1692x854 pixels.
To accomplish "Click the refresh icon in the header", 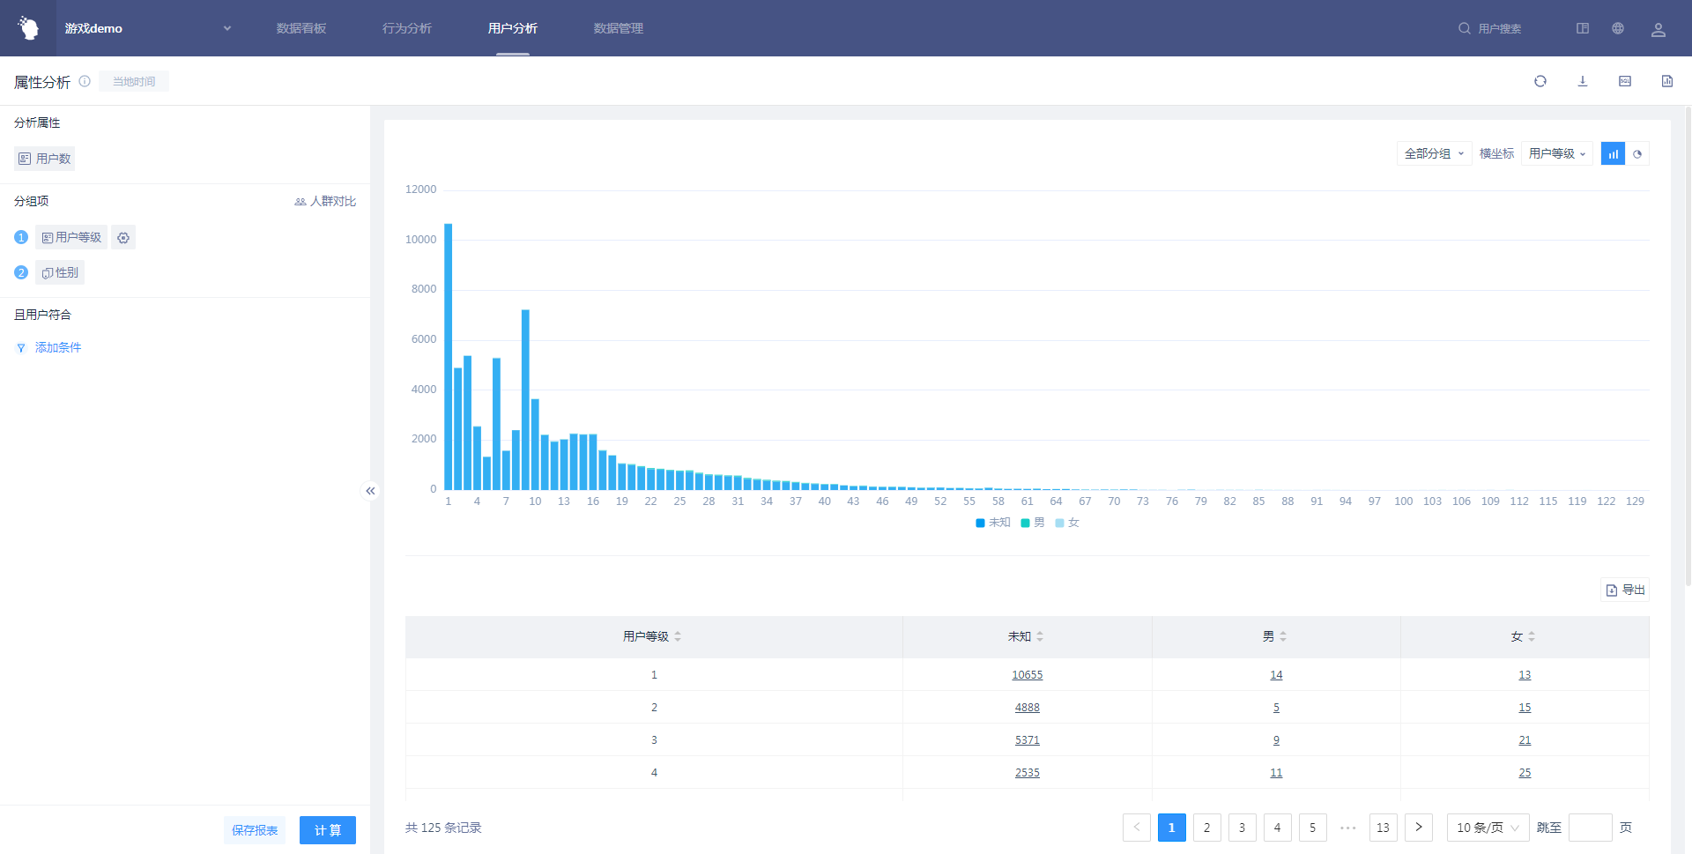I will tap(1540, 81).
